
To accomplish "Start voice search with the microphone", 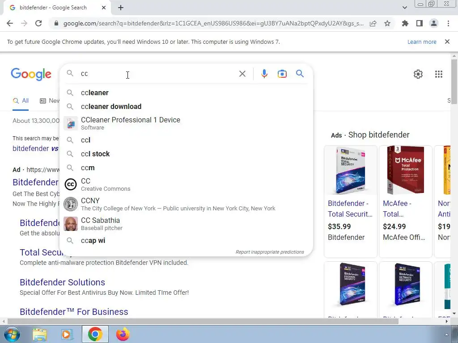I will pos(264,74).
